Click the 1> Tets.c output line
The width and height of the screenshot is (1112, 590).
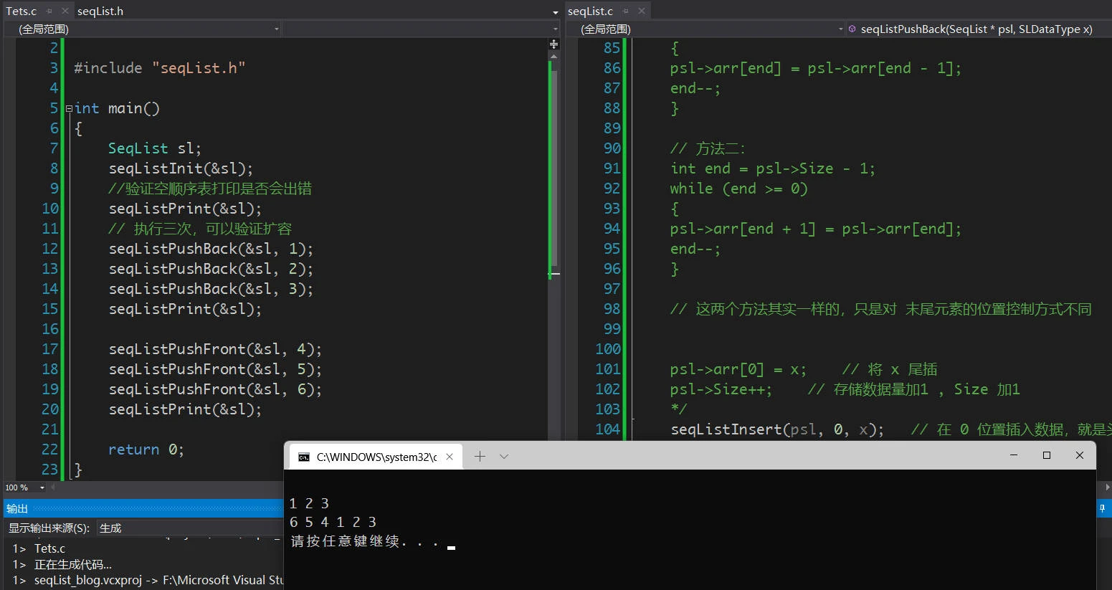[39, 548]
